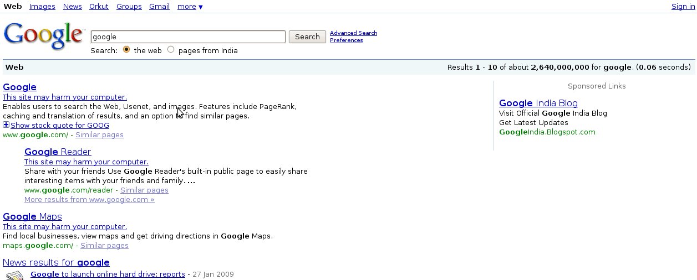Click harm warning under Google result

(65, 97)
